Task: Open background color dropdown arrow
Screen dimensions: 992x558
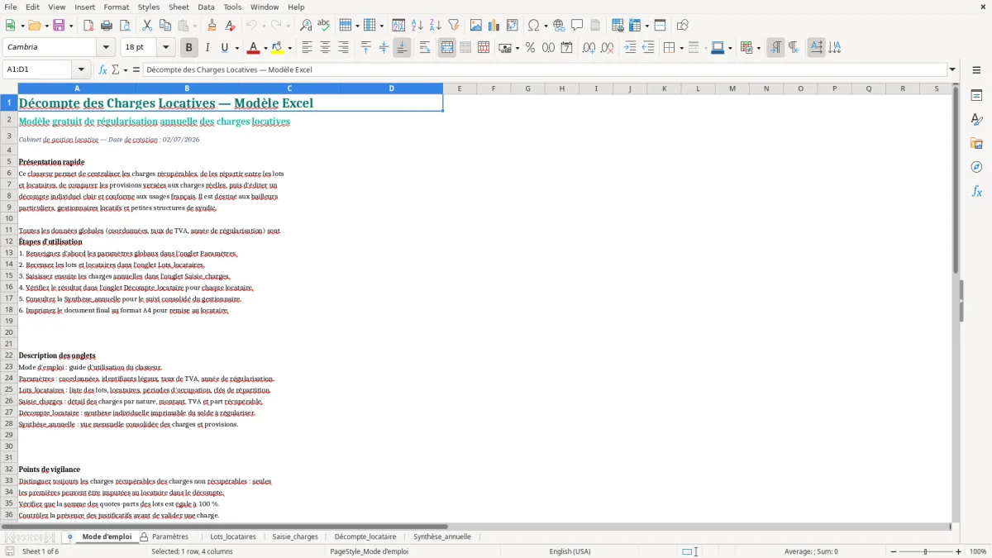Action: [289, 48]
